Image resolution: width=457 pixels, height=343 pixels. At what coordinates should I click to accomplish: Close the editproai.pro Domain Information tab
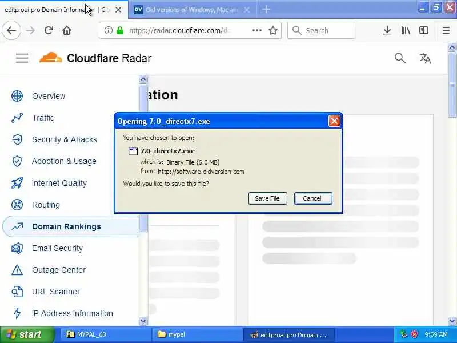[118, 10]
